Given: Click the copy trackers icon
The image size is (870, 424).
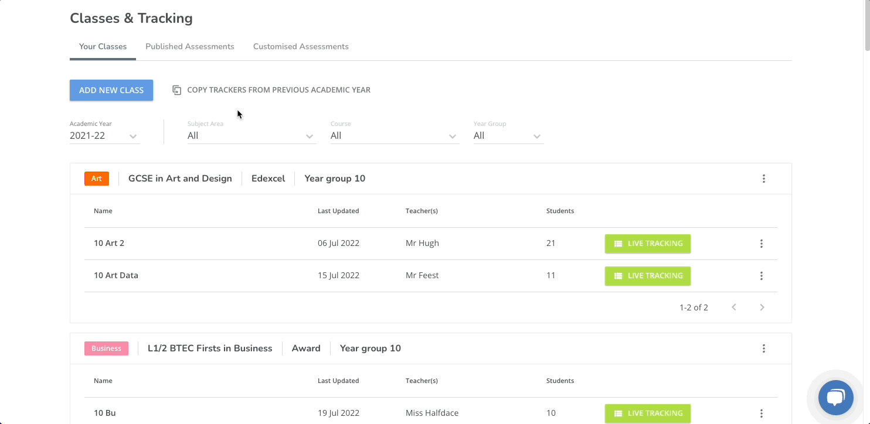Looking at the screenshot, I should (x=176, y=90).
